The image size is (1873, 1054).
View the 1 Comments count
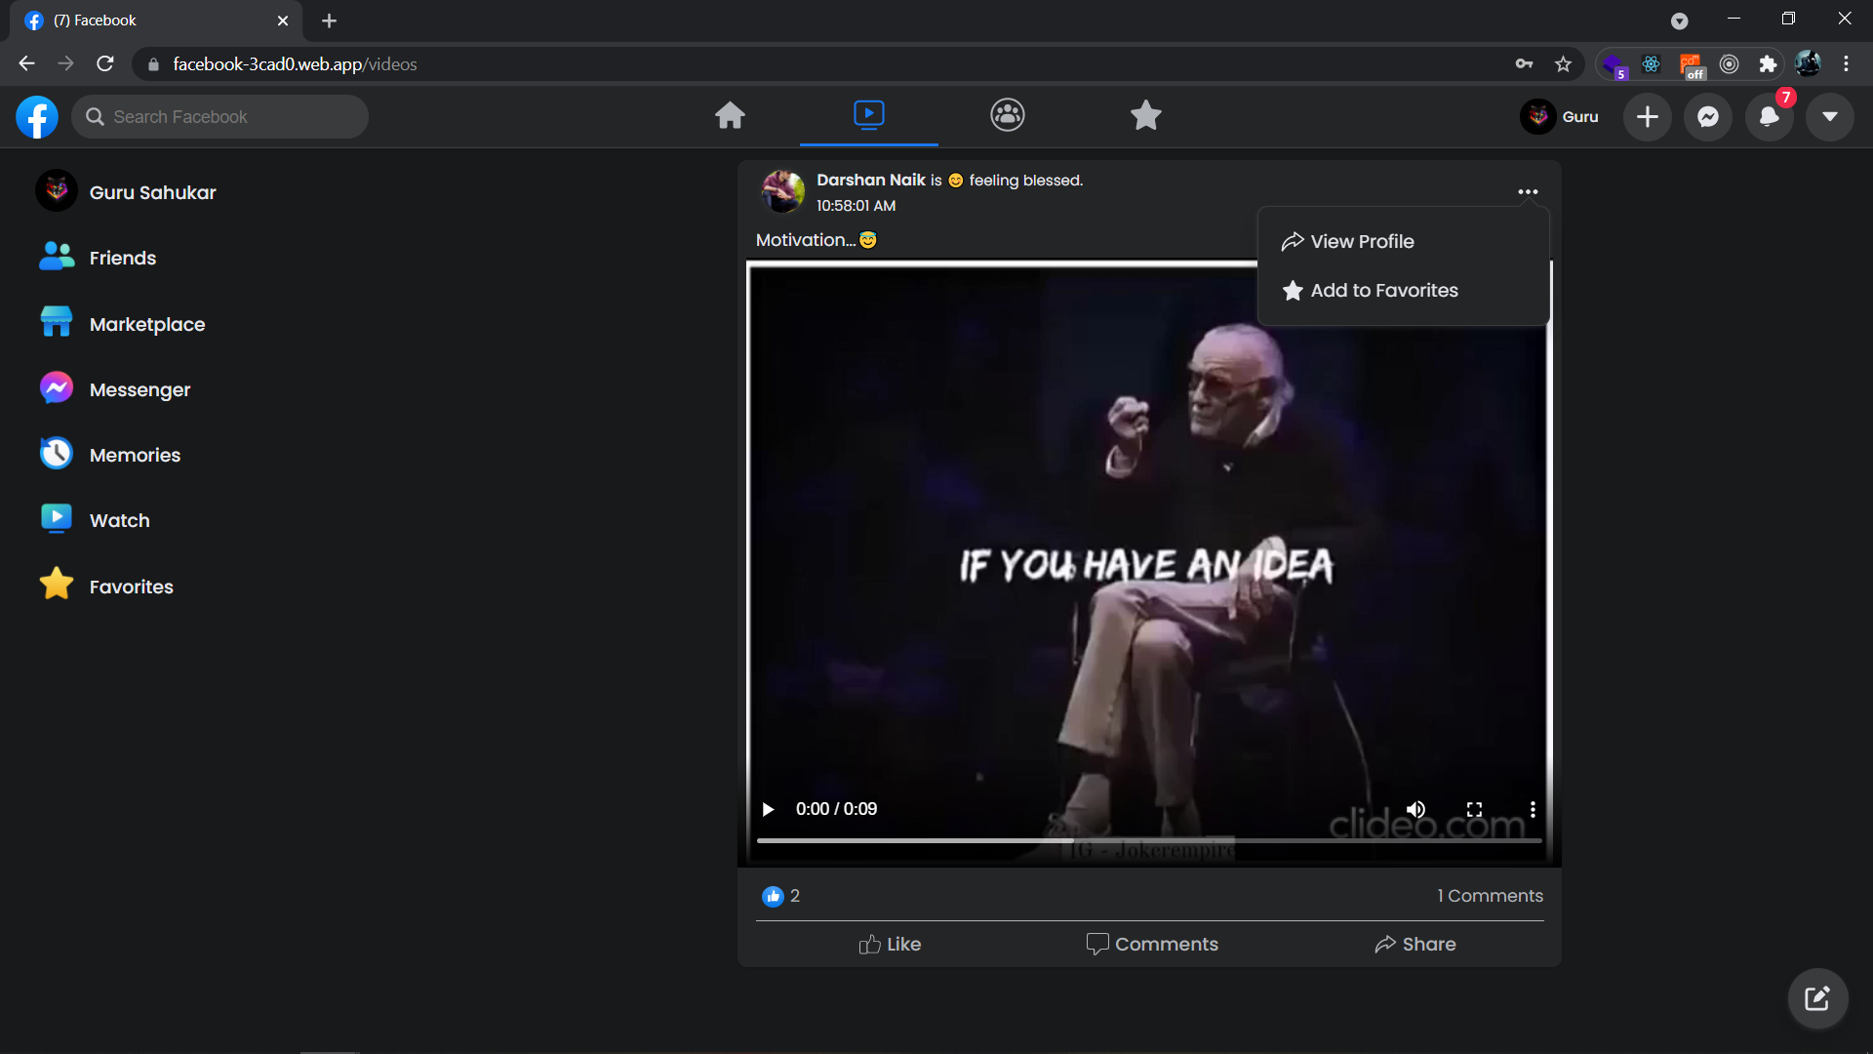pos(1490,896)
